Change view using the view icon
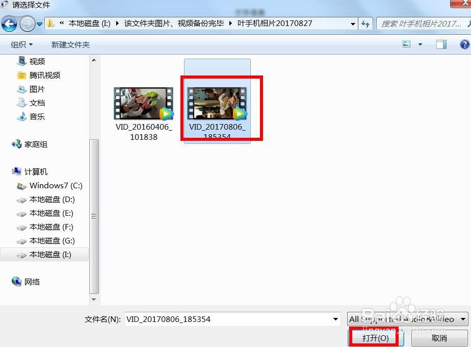Screen dimensions: 471x347 coord(406,44)
